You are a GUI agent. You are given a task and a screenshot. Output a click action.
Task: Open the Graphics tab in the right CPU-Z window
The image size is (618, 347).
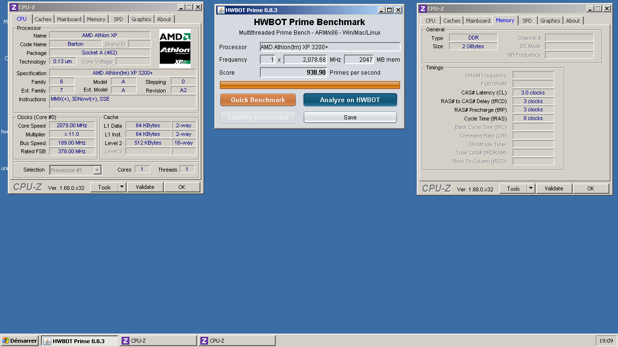click(550, 21)
